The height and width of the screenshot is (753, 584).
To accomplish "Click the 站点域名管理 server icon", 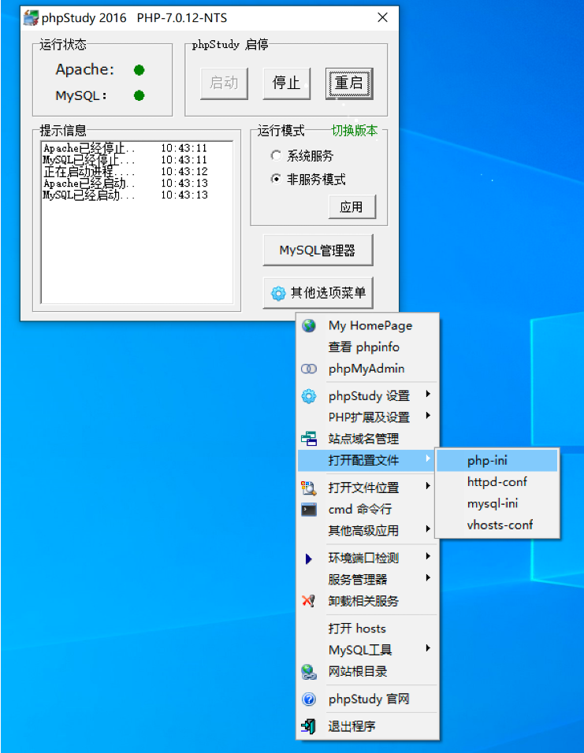I will [309, 439].
